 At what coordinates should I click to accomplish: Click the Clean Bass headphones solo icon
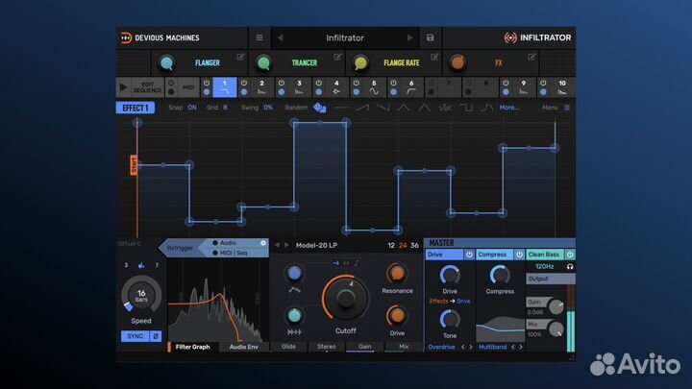tap(570, 266)
